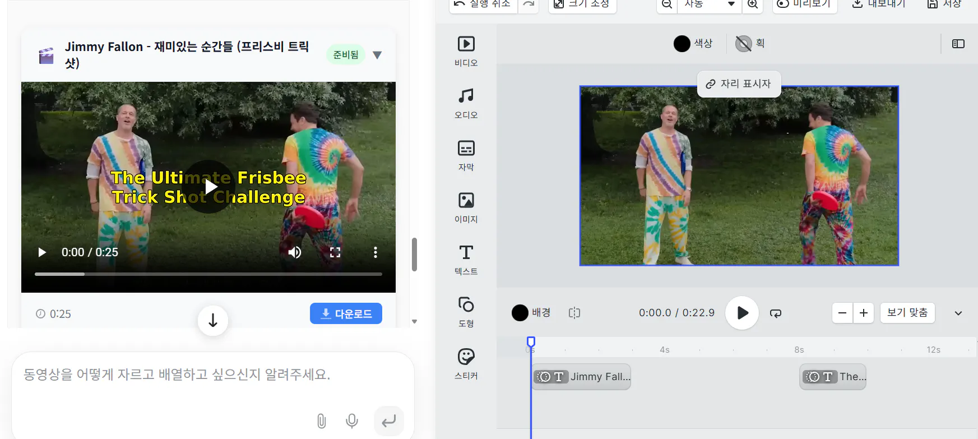This screenshot has height=439, width=978.
Task: Send the chat message with the enter arrow
Action: pyautogui.click(x=389, y=421)
